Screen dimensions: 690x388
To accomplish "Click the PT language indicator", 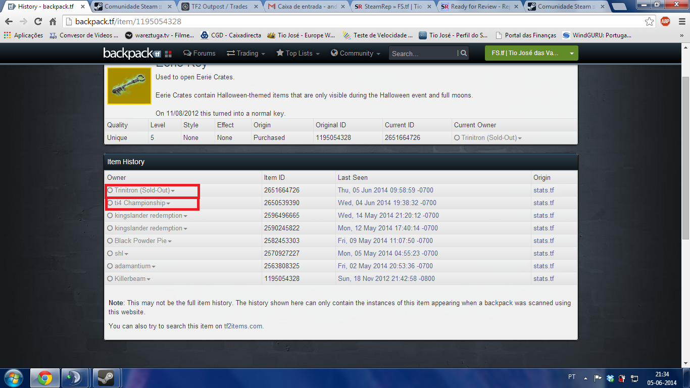I will pyautogui.click(x=572, y=377).
